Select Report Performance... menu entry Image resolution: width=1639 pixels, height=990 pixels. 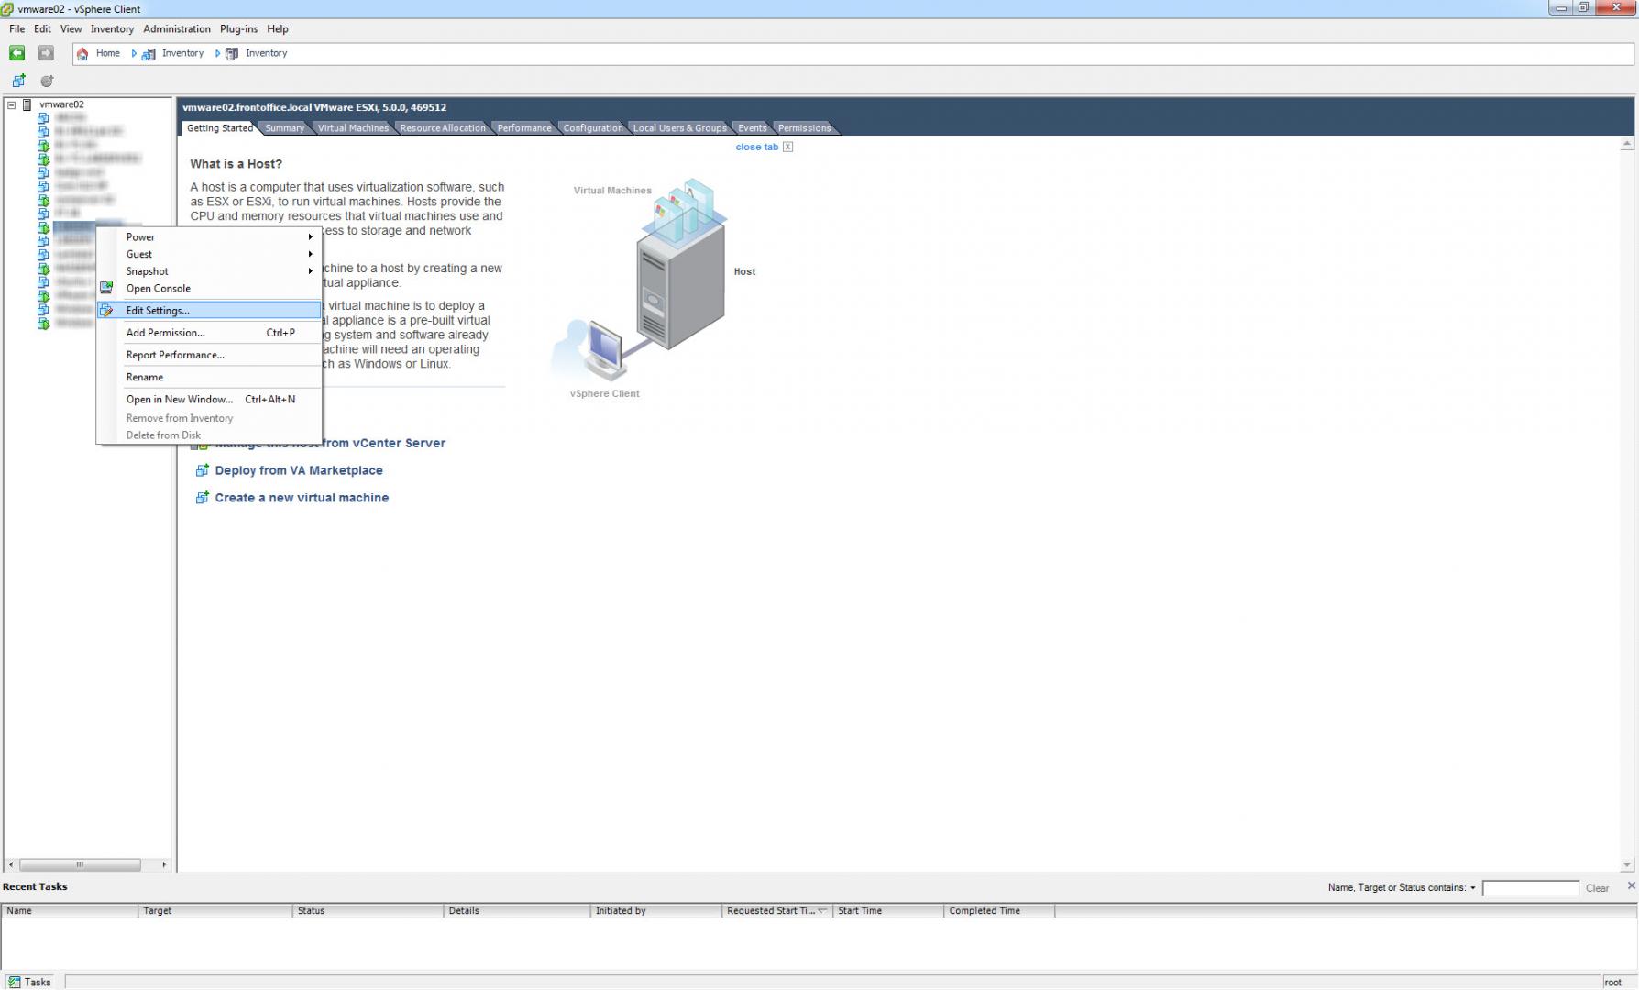[209, 355]
